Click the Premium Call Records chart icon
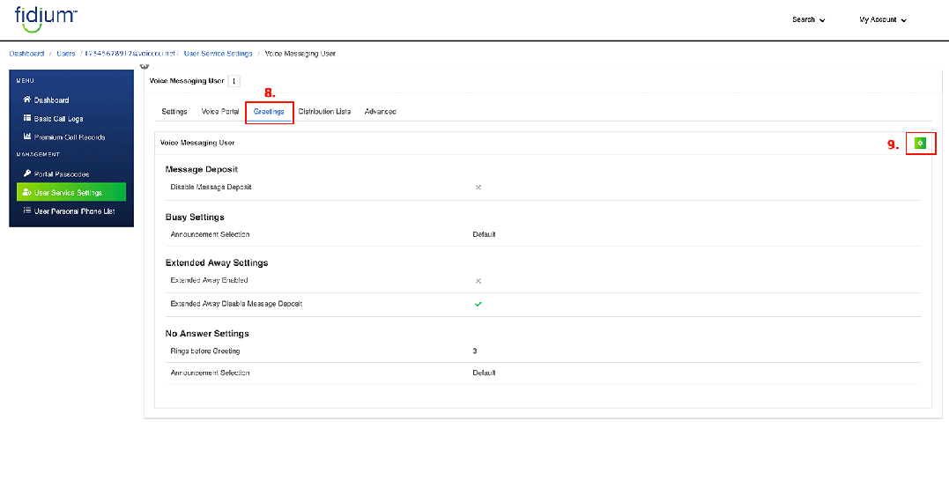Image resolution: width=949 pixels, height=495 pixels. (27, 137)
